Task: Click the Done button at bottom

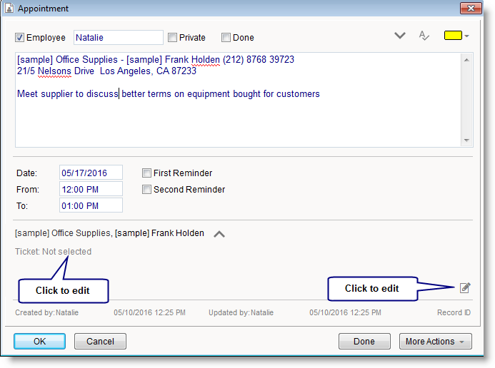Action: click(x=364, y=342)
